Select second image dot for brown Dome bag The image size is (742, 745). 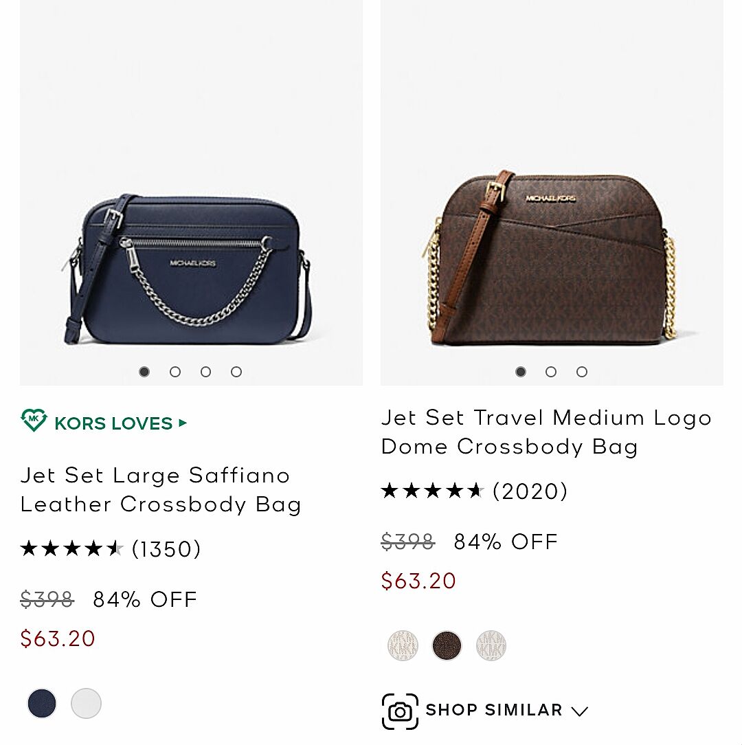tap(551, 372)
